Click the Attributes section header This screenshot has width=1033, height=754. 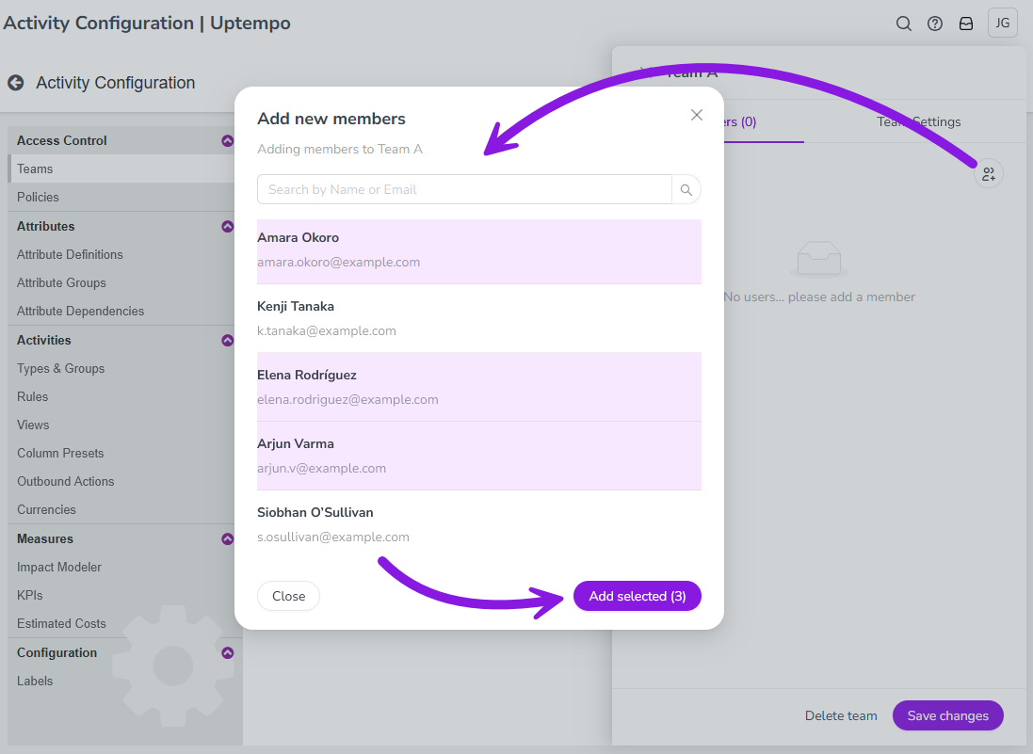coord(121,227)
